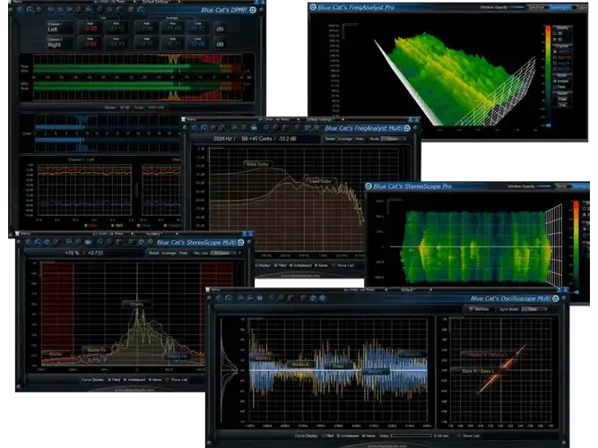Click Delay slider in Oscilloscope Multi
Screen dimensions: 598x448
pos(412,435)
